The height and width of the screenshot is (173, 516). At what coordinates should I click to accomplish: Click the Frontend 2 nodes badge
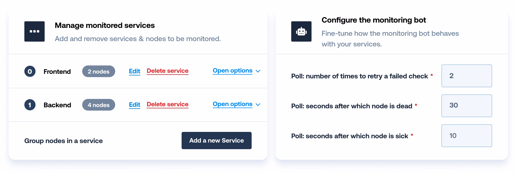click(x=98, y=72)
